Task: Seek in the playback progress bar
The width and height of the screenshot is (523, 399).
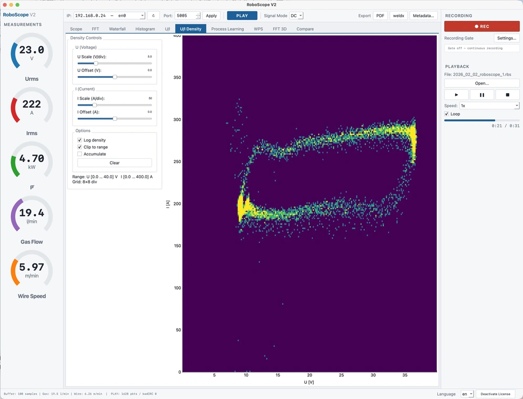Action: (x=481, y=120)
